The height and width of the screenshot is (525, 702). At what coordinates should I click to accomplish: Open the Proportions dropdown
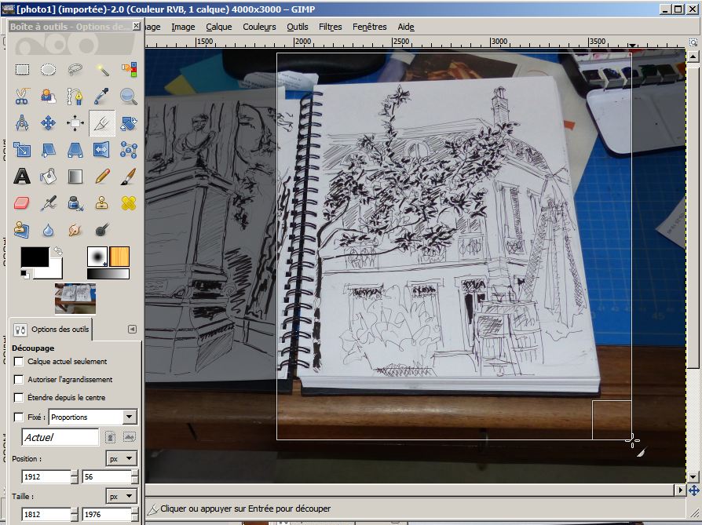pyautogui.click(x=93, y=417)
